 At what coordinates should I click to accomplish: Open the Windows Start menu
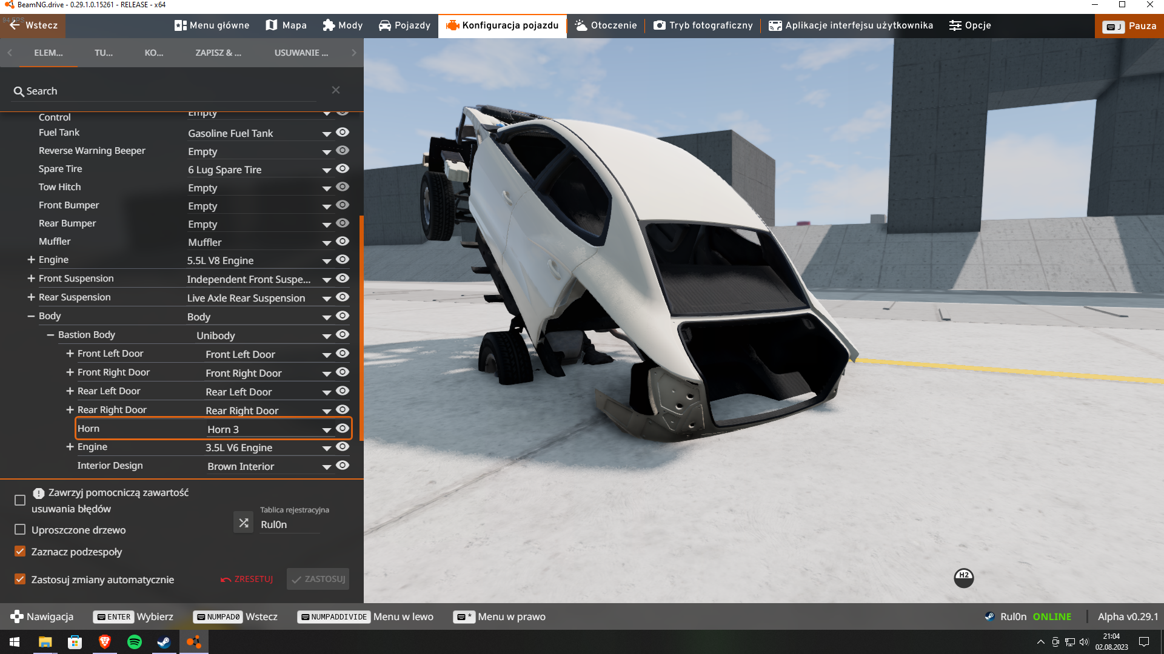coord(15,642)
